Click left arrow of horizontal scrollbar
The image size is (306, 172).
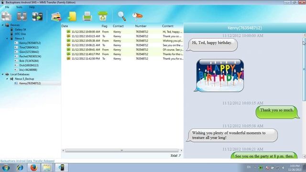pos(63,150)
